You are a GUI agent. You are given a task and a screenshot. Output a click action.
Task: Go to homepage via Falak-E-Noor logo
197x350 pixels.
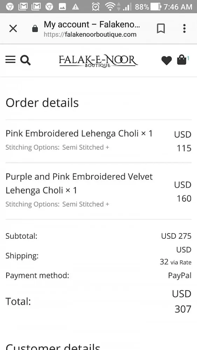[x=98, y=61]
